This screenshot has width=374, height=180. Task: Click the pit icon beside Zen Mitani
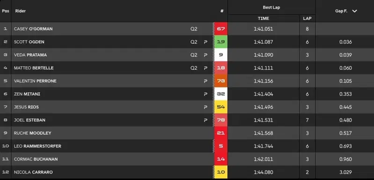tap(205, 94)
